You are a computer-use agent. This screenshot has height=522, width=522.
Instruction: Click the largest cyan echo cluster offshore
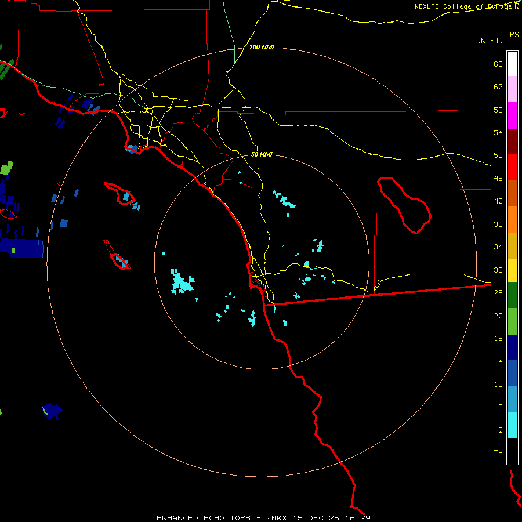tap(182, 282)
